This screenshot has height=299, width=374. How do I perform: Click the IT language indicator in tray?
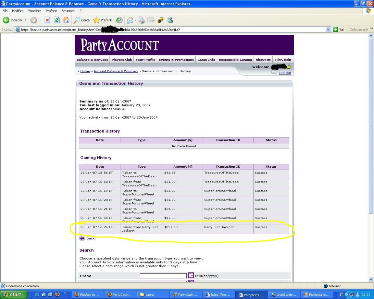(x=341, y=294)
